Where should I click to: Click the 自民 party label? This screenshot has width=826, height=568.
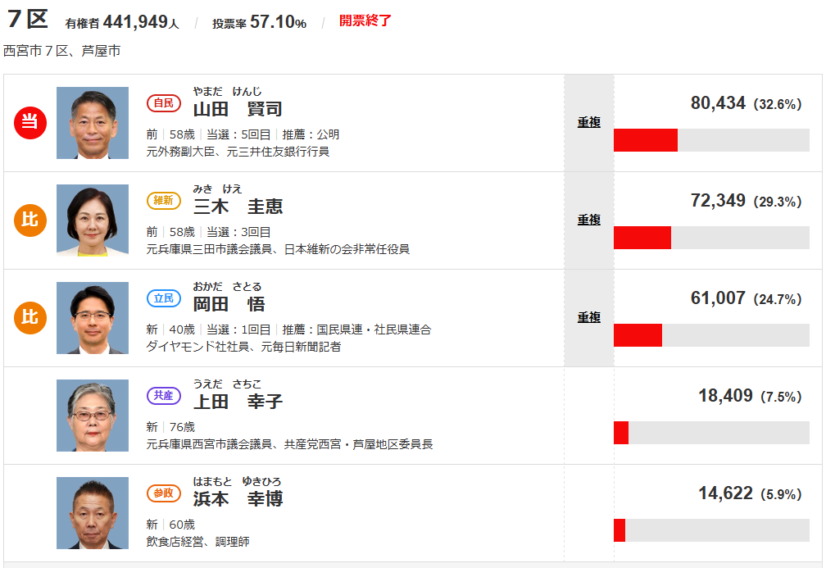(164, 103)
